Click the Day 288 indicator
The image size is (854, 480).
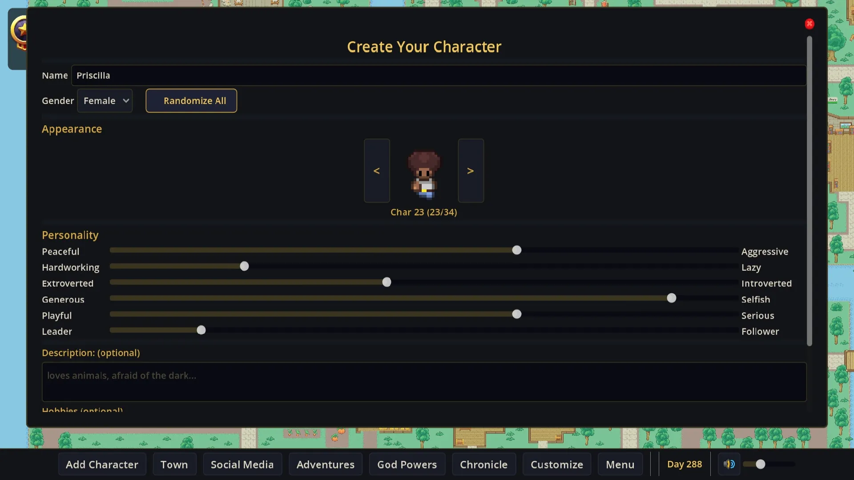(685, 464)
